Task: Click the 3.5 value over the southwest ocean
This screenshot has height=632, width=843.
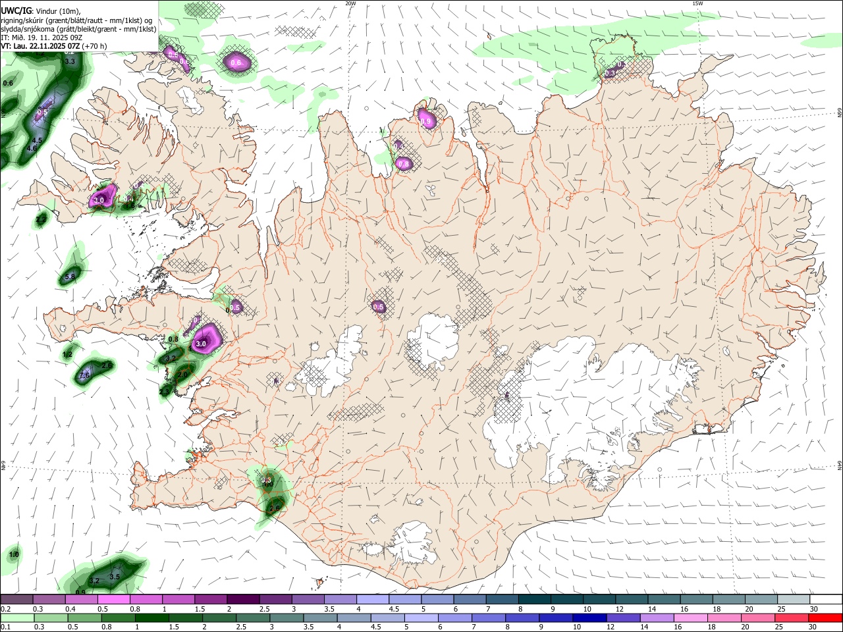Action: coord(115,577)
